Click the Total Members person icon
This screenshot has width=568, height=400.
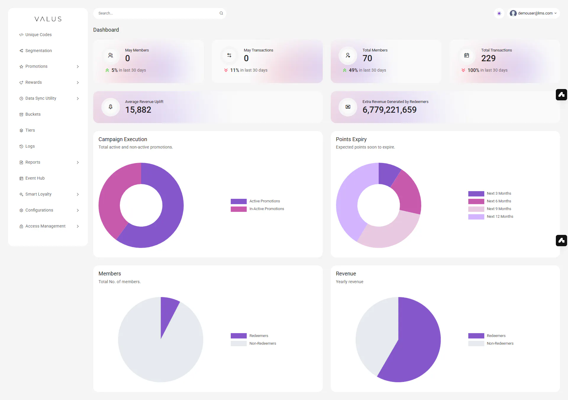348,55
